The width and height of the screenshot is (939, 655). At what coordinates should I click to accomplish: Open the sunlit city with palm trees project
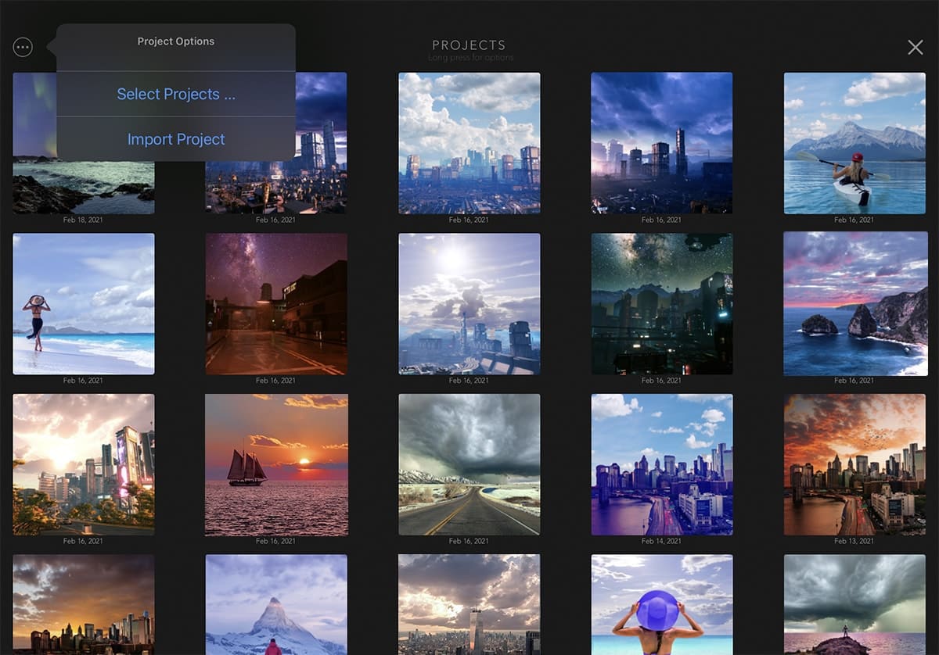[84, 464]
